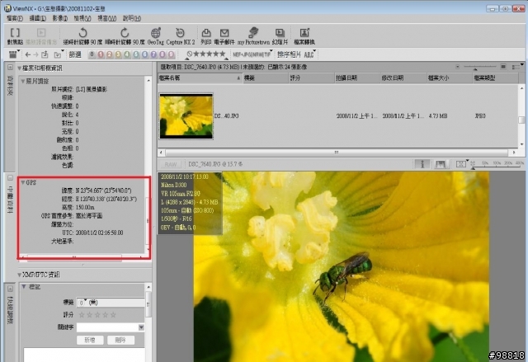Image resolution: width=528 pixels, height=362 pixels.
Task: Filter by label number 7 (purple)
Action: pos(154,54)
